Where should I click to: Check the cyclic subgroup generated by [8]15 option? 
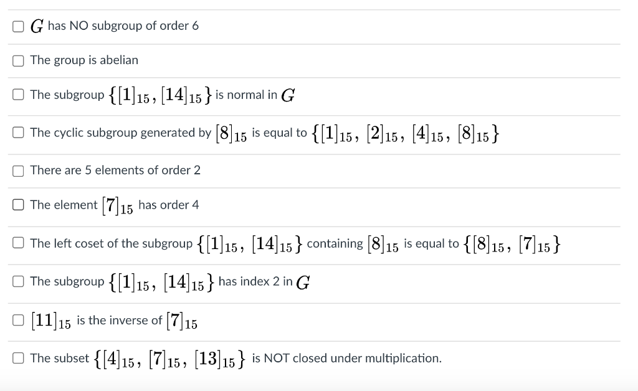[18, 132]
